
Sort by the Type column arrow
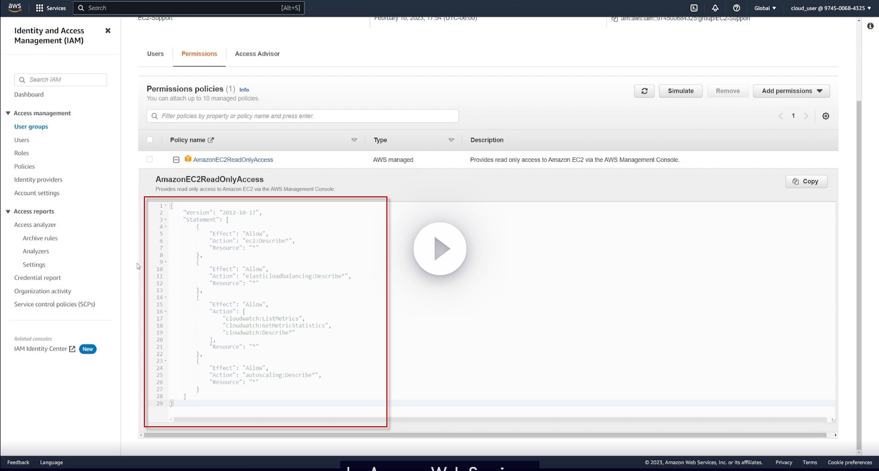point(451,140)
